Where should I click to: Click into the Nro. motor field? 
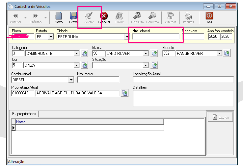(98, 80)
